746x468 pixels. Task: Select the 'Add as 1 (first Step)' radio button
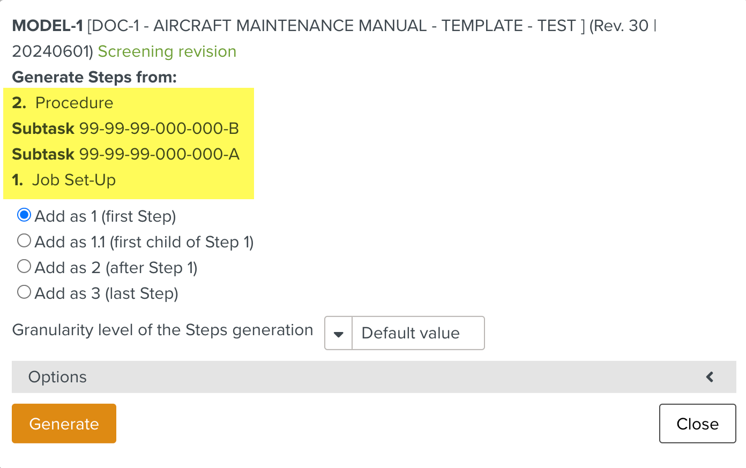click(24, 215)
